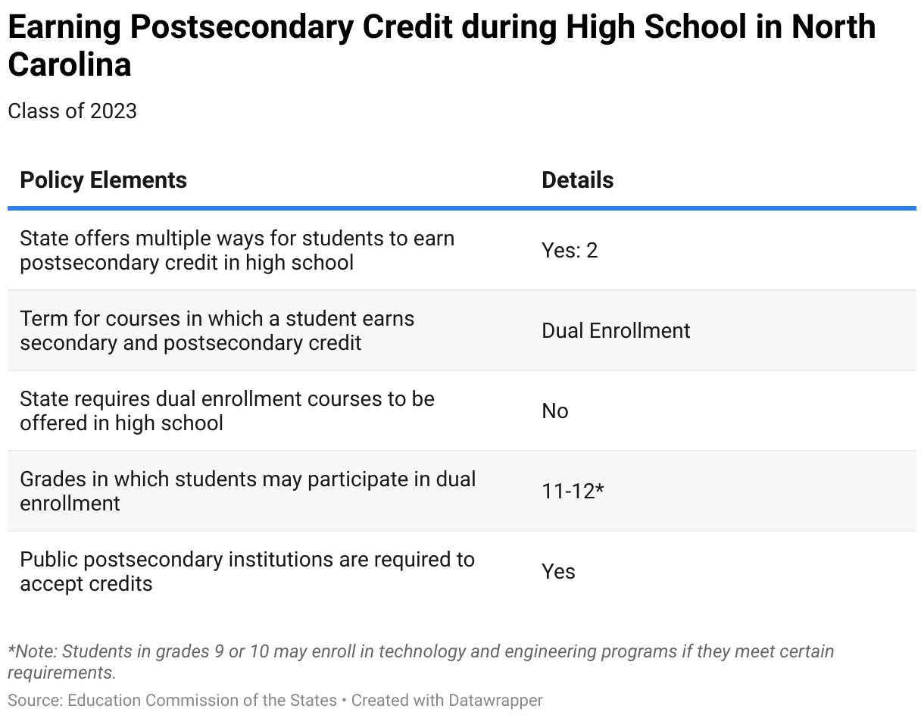Click 'Public postsecondary institutions' row text
924x718 pixels.
point(247,571)
